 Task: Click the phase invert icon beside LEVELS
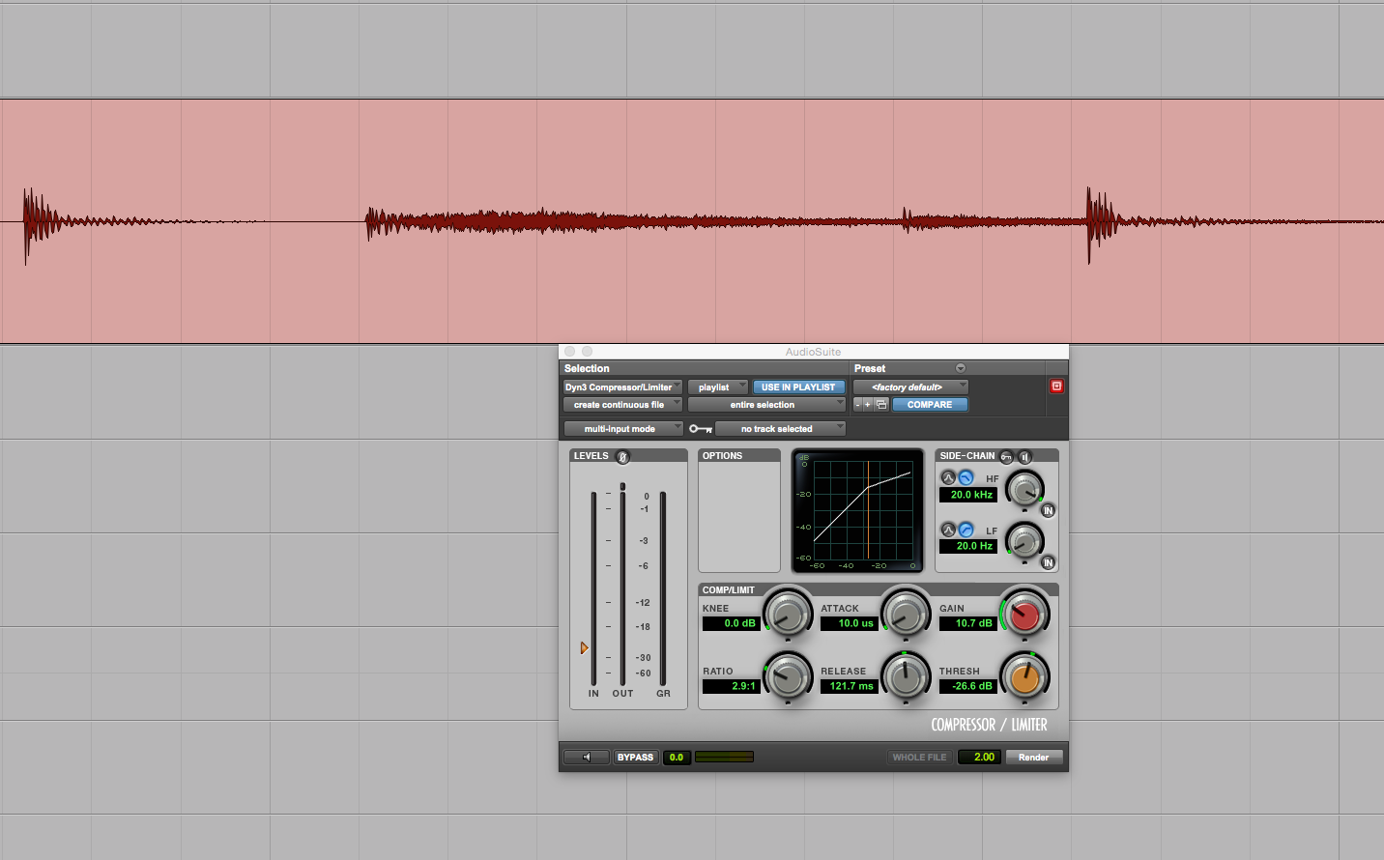[x=622, y=456]
